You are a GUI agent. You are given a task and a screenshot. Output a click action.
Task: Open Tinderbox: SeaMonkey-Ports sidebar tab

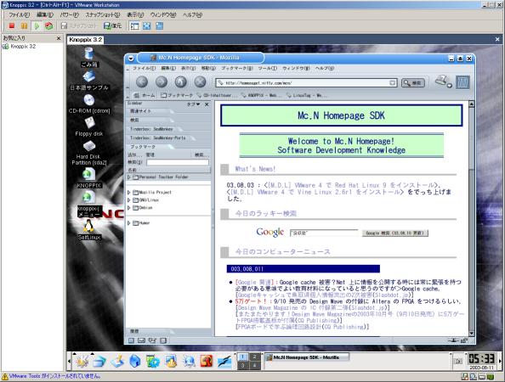pos(158,138)
